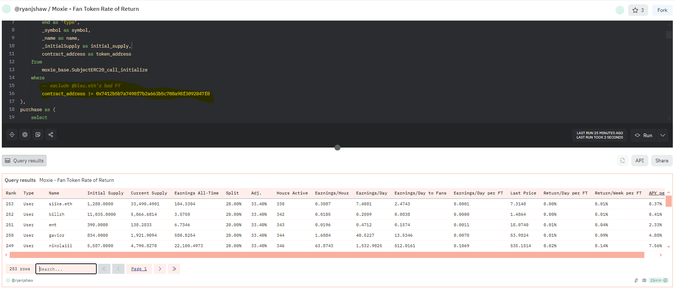Expand the Run options dropdown arrow
This screenshot has width=675, height=289.
point(663,135)
